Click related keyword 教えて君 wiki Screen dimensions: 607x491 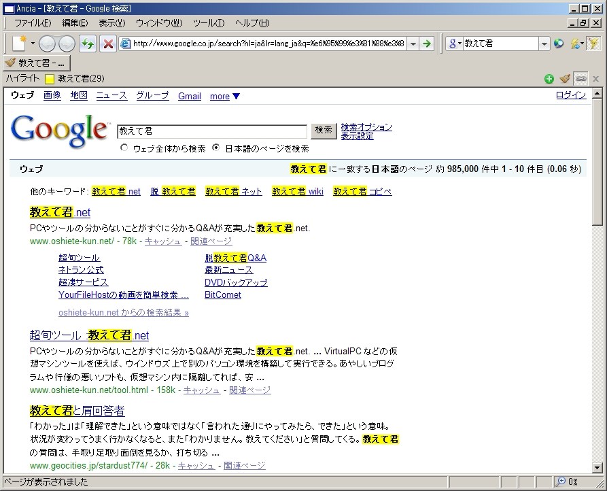298,191
